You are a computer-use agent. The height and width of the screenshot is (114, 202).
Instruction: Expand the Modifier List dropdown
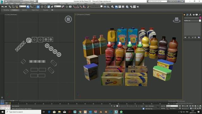192,21
